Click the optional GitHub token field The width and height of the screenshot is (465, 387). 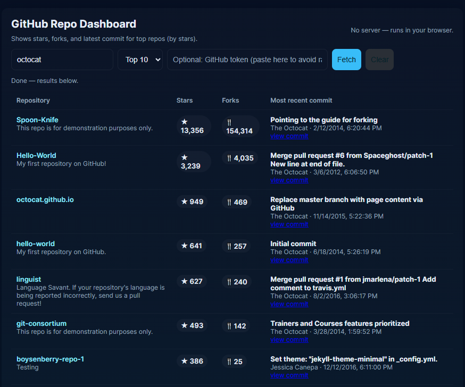coord(247,60)
